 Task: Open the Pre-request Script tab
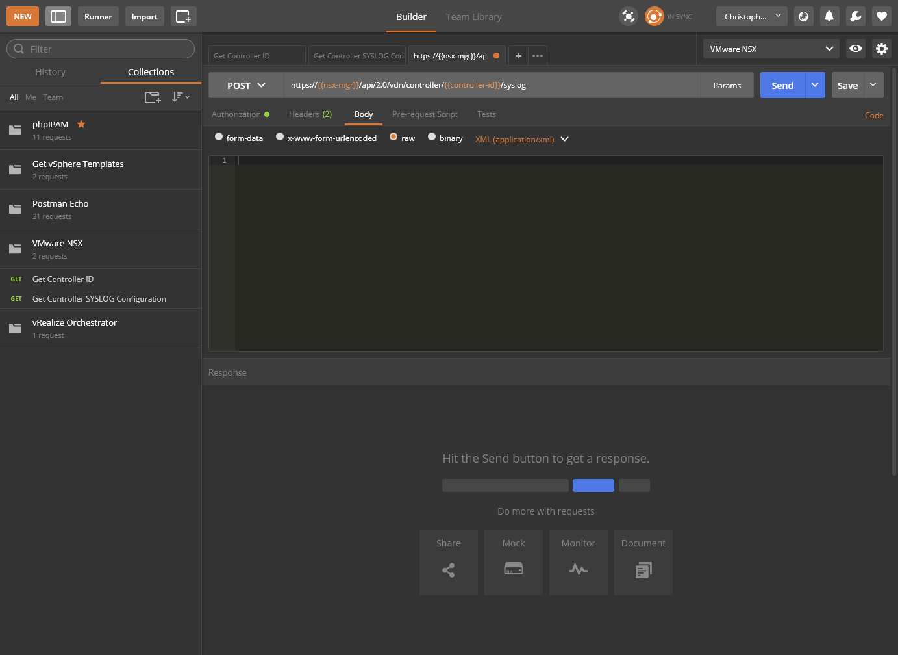(x=425, y=114)
